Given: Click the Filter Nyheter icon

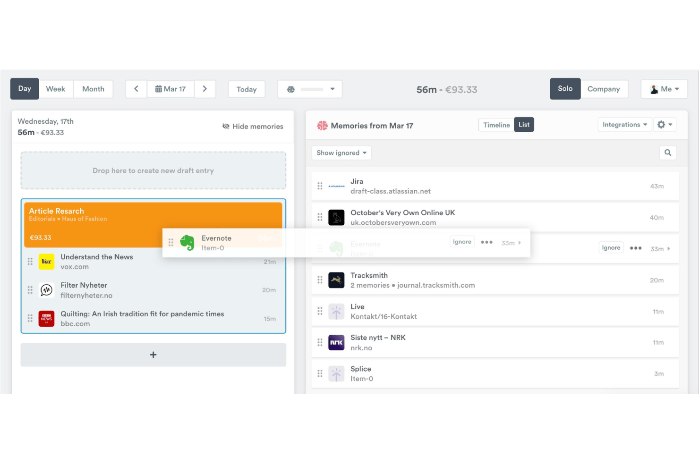Looking at the screenshot, I should pos(46,290).
